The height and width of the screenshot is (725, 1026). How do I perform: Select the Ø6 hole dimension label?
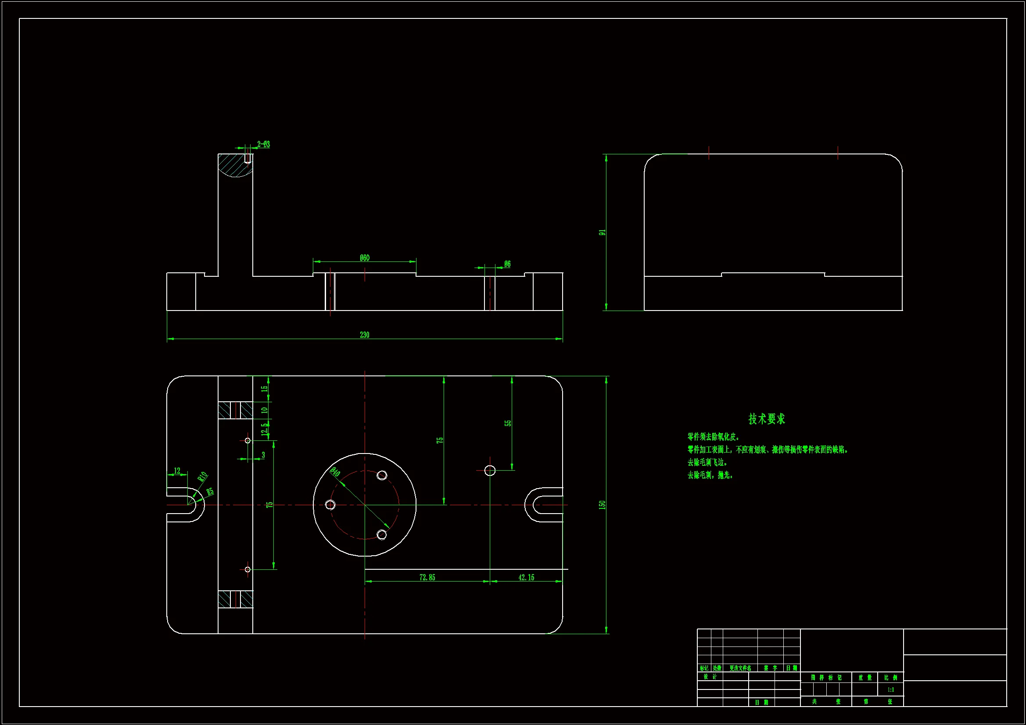pos(507,264)
